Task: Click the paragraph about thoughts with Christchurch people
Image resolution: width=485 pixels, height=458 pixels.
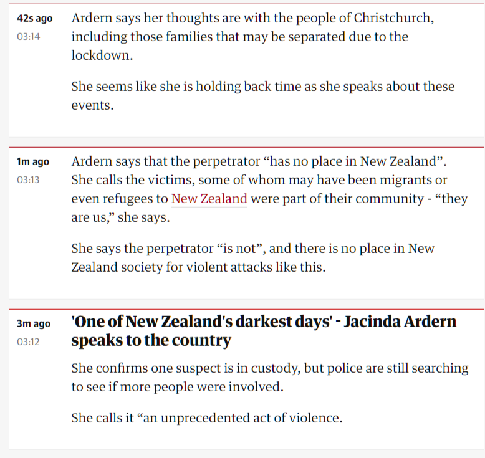Action: tap(252, 37)
